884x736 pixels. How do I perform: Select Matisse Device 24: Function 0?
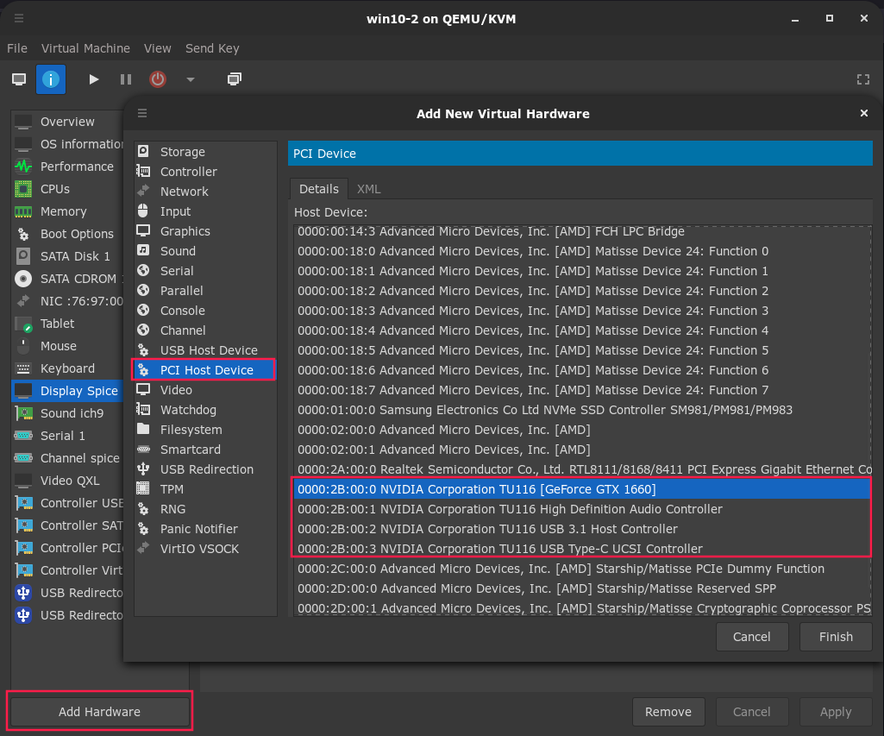(582, 251)
